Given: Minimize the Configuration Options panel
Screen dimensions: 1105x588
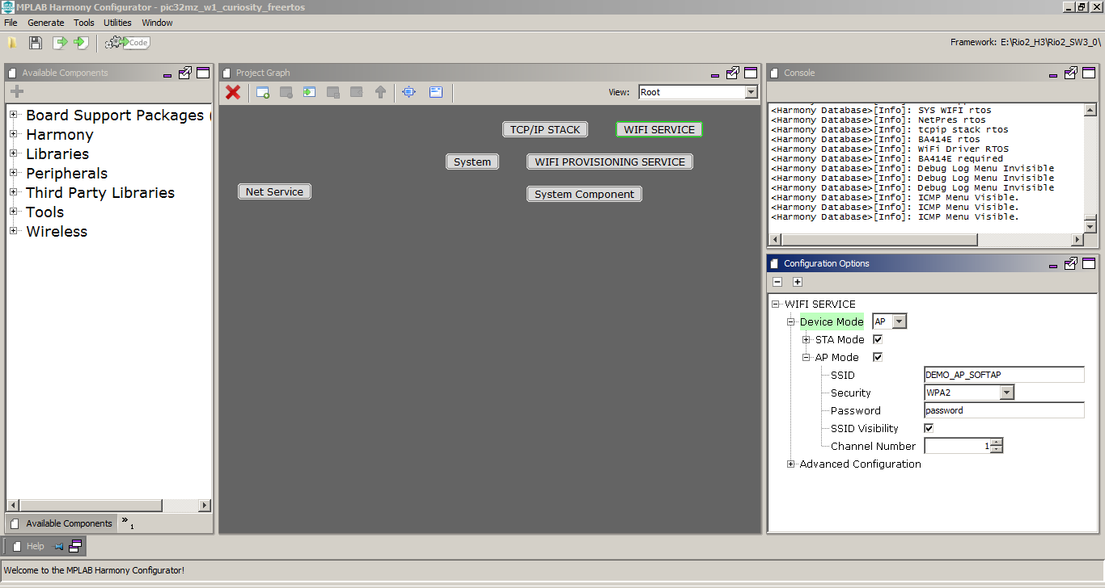Looking at the screenshot, I should point(1052,266).
